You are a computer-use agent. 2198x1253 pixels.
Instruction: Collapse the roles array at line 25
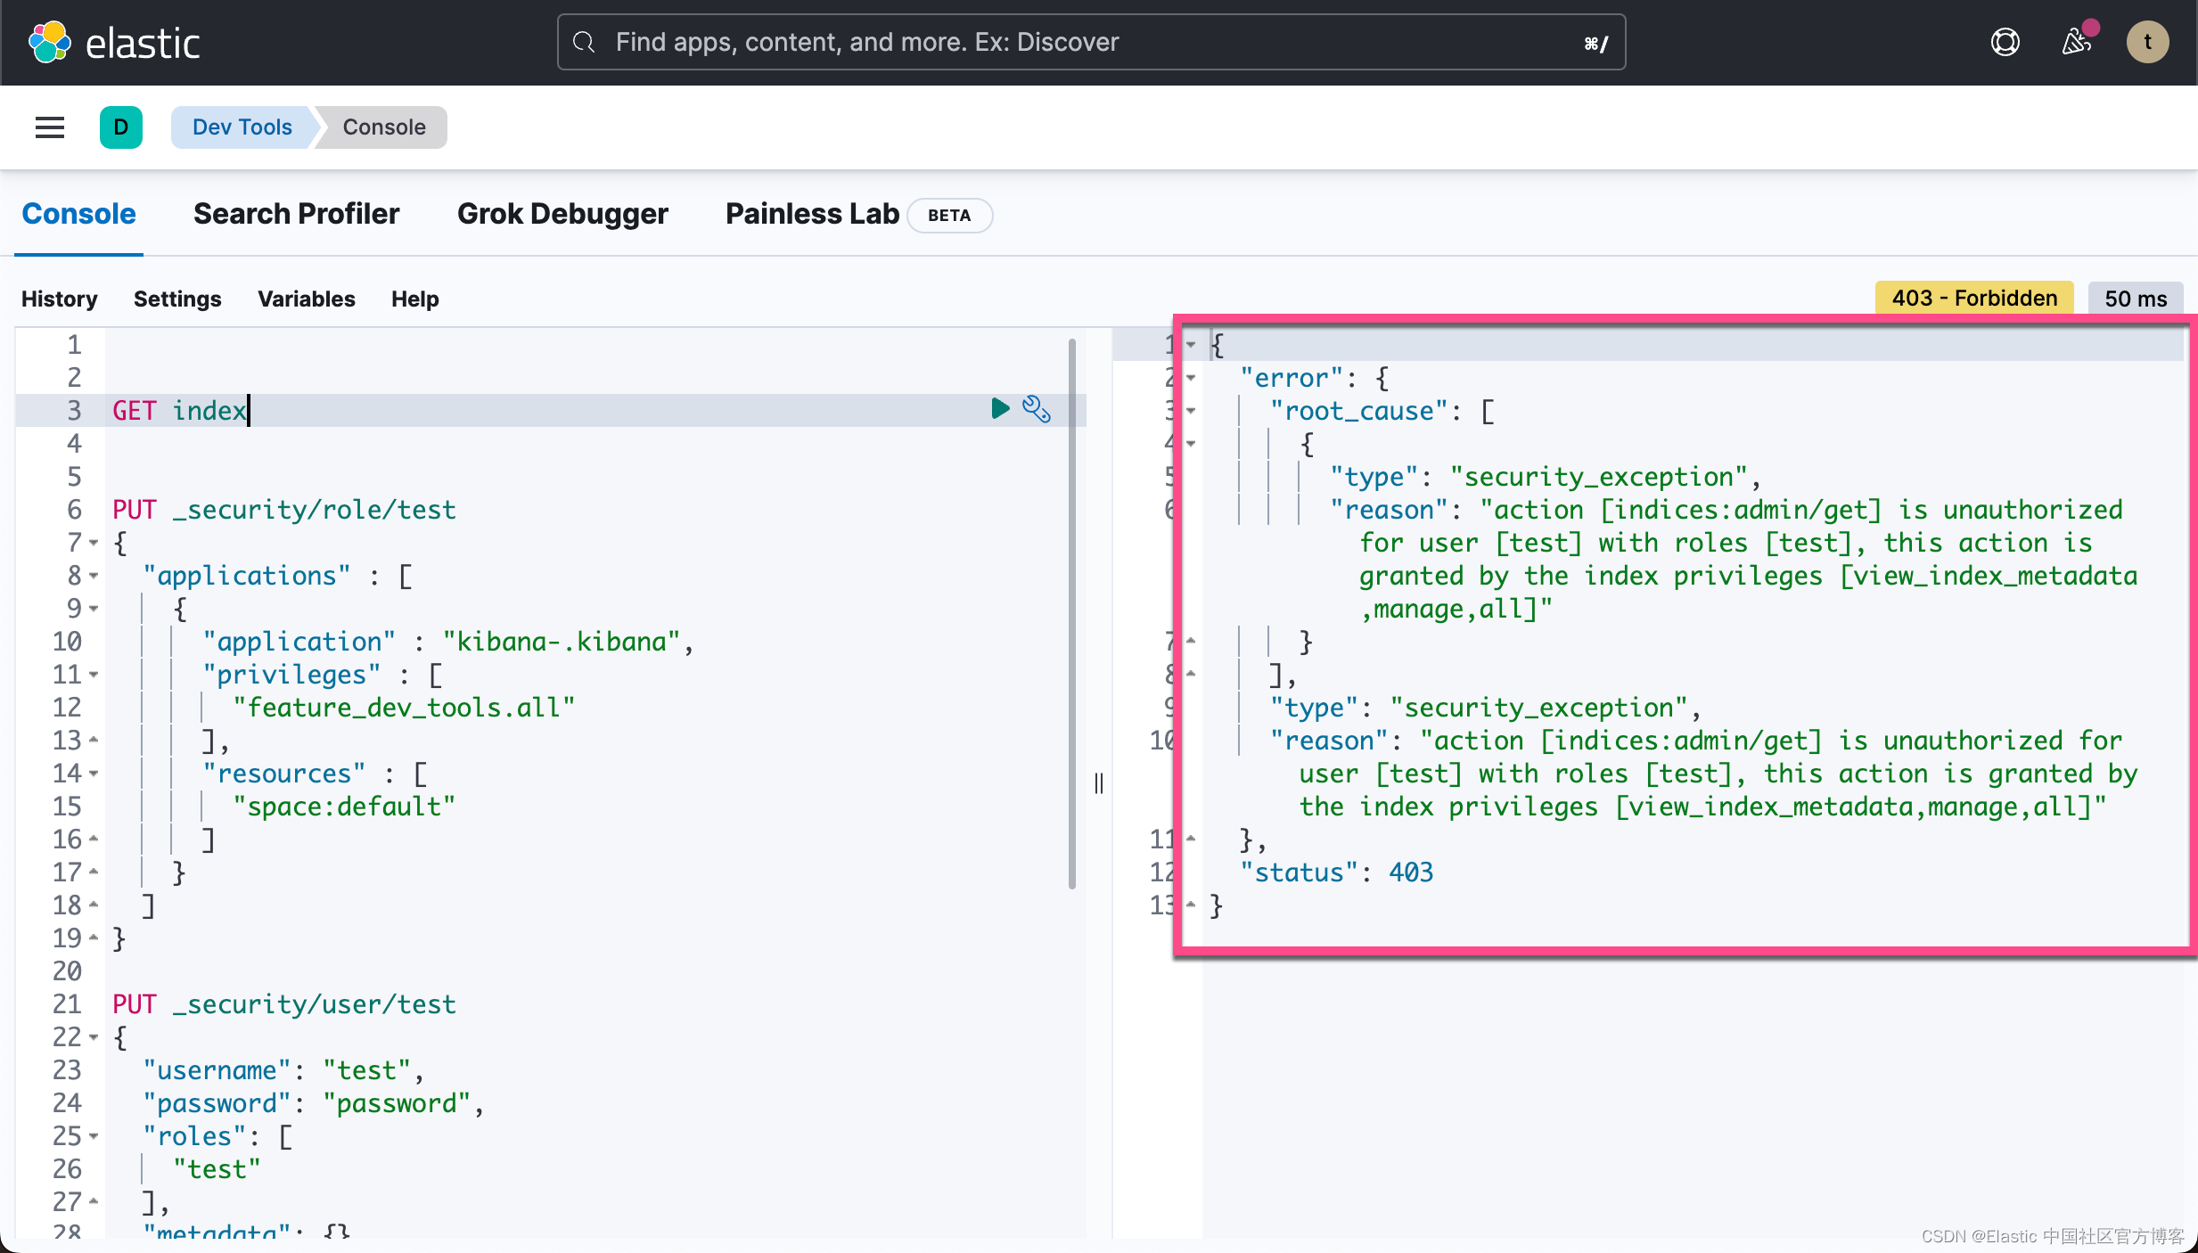[x=94, y=1136]
